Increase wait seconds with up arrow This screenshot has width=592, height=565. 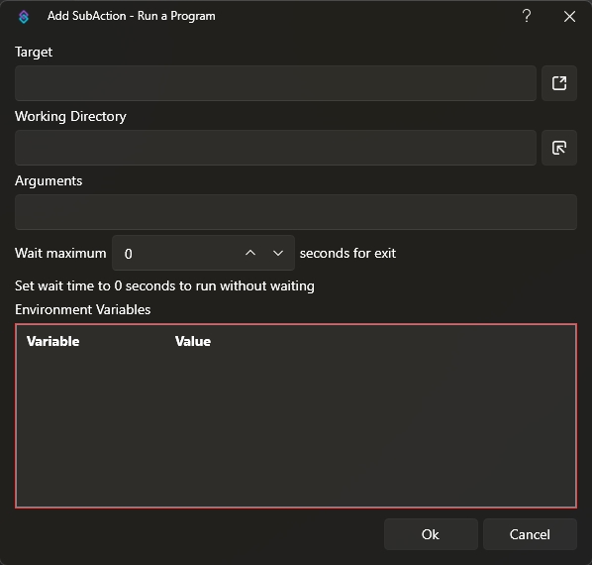click(x=250, y=253)
